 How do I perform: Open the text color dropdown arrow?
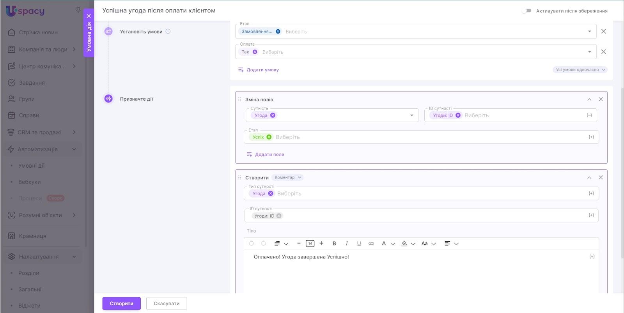coord(393,244)
